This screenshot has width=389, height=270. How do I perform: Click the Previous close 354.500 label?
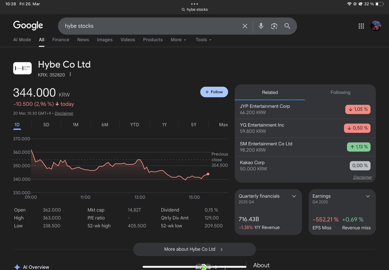220,159
